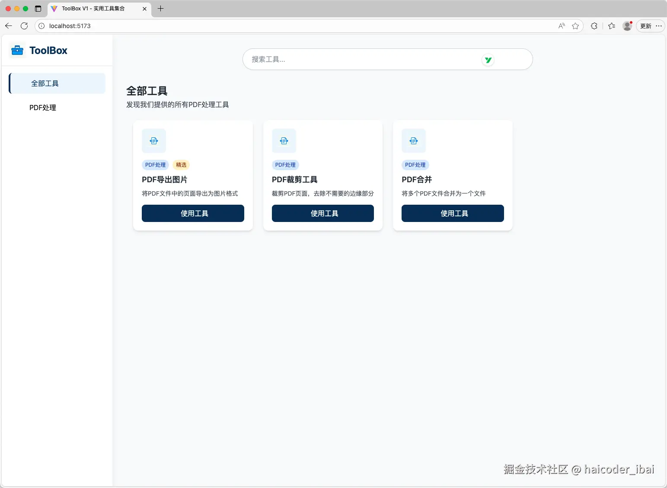Image resolution: width=667 pixels, height=488 pixels.
Task: Click the PDF合并 card title
Action: point(417,180)
